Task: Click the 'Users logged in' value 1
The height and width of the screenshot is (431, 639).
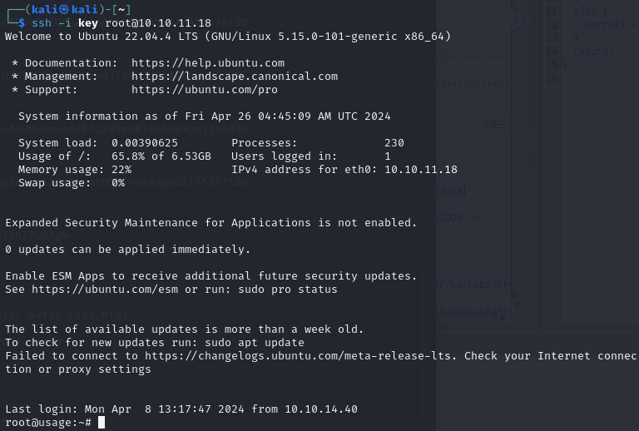Action: point(388,156)
